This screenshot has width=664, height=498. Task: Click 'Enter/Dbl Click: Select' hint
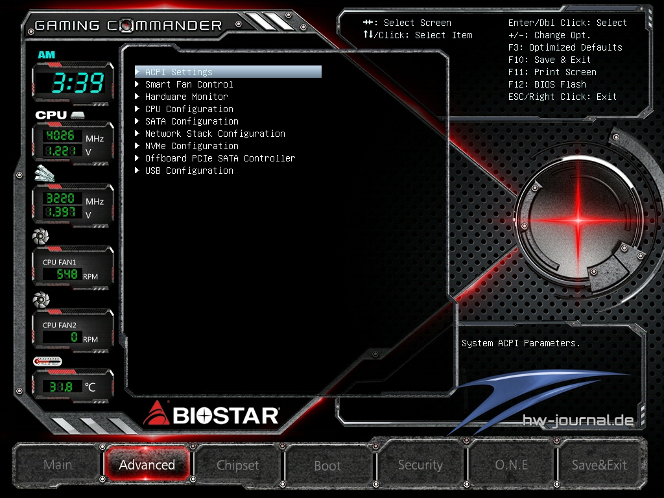(x=567, y=23)
